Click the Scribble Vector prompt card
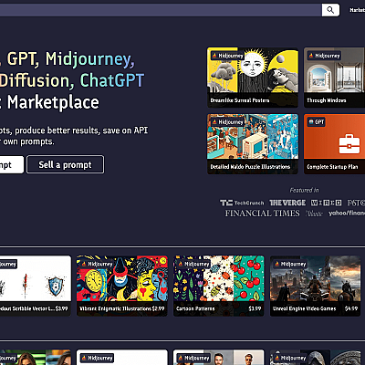 (36, 286)
